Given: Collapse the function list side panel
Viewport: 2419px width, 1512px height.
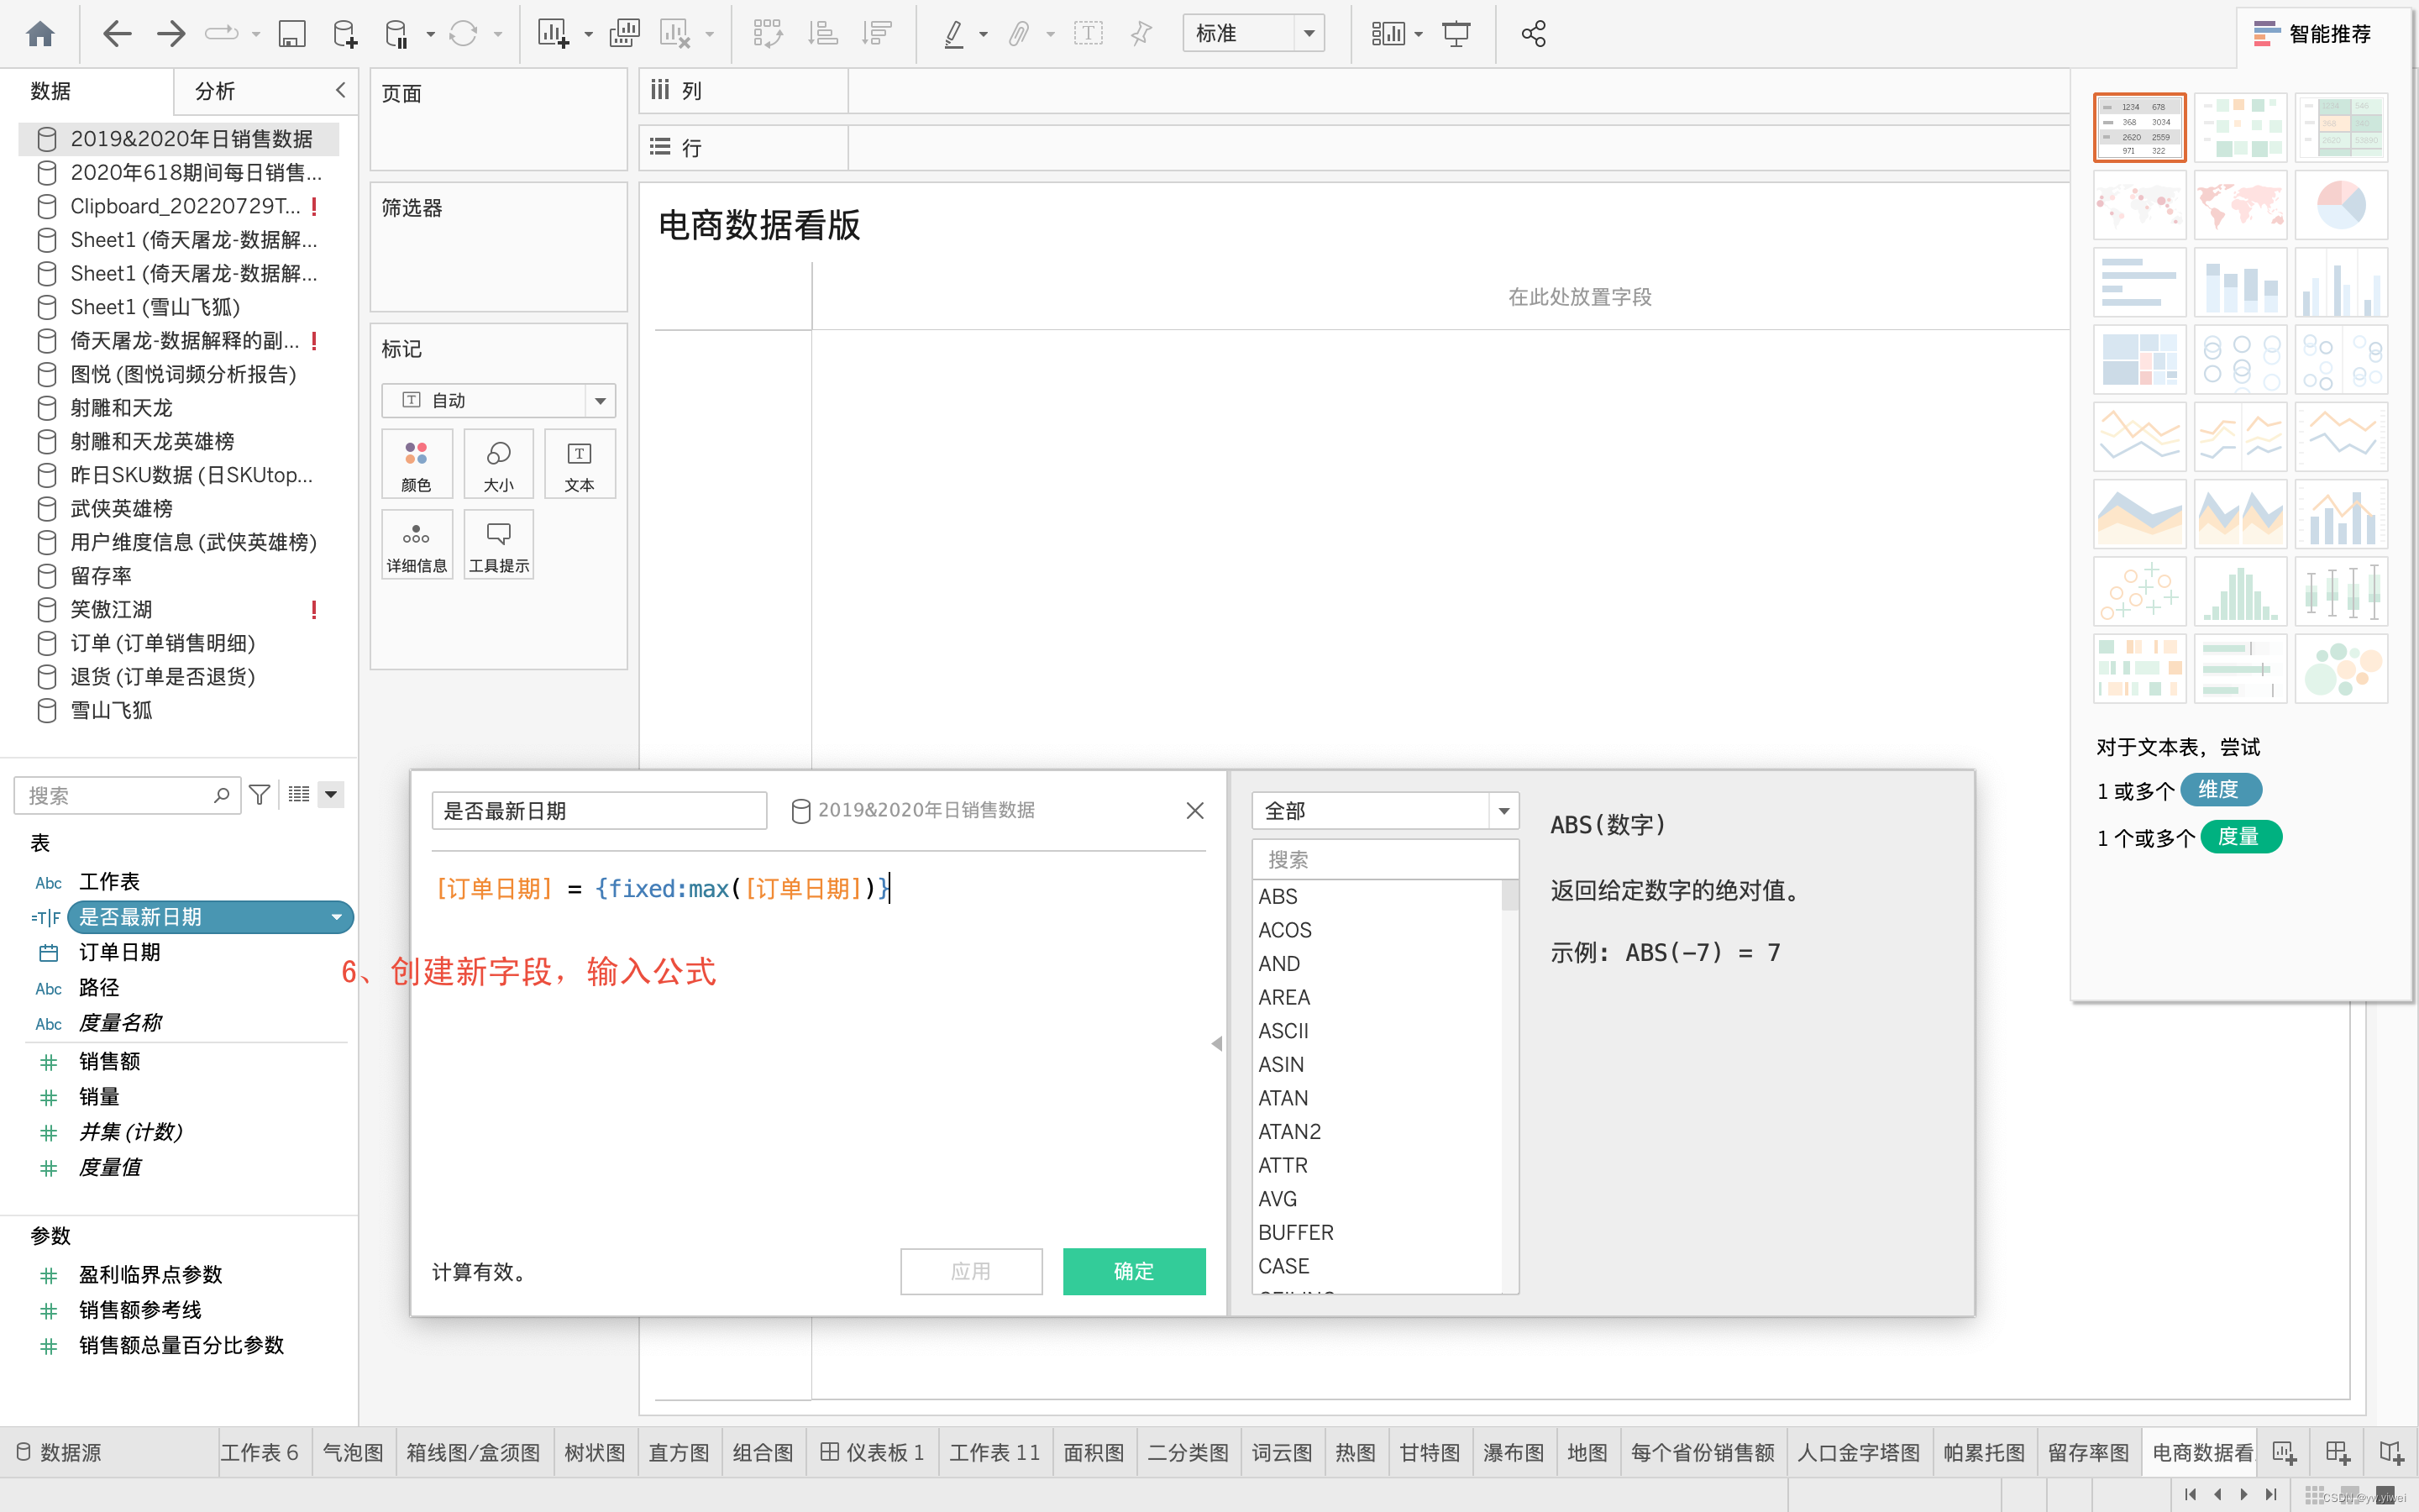Looking at the screenshot, I should click(x=1216, y=1043).
